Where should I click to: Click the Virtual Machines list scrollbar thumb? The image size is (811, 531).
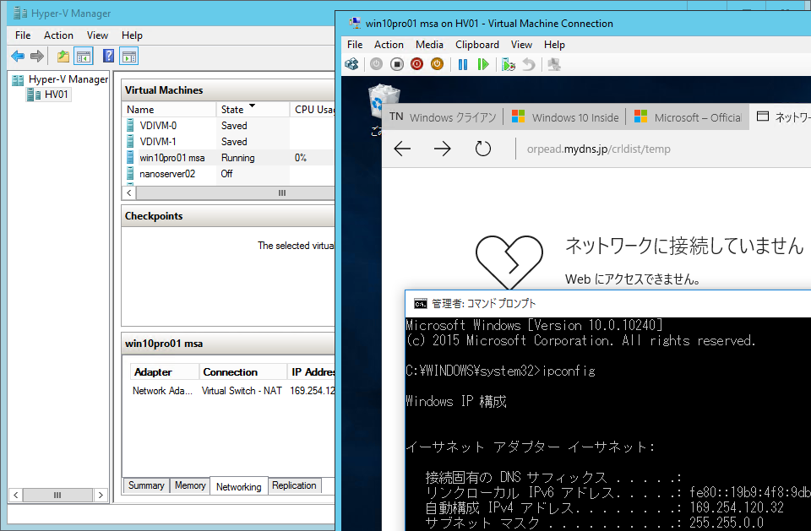coord(236,192)
